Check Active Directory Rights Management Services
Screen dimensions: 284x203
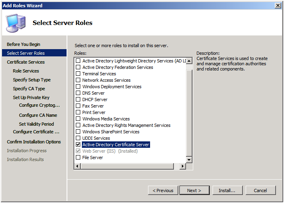78,125
